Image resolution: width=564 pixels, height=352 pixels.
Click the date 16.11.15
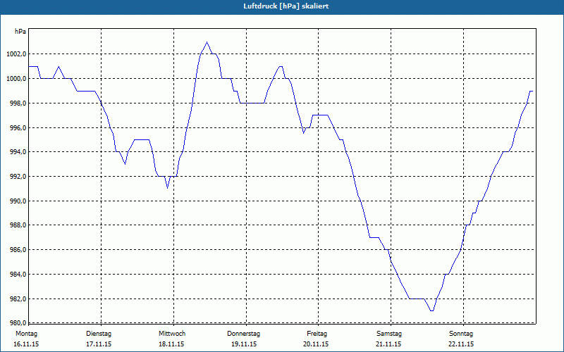click(26, 344)
